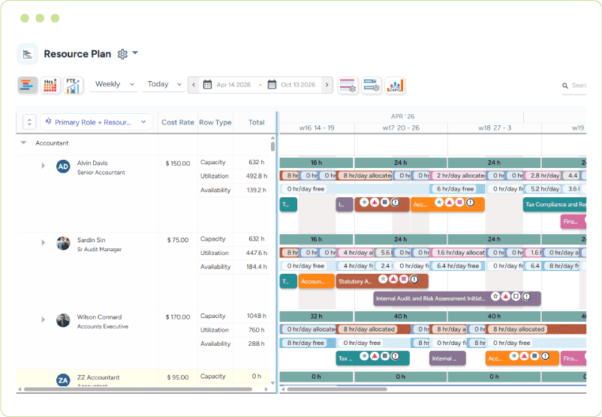Edit the Oct 13 2026 end date

[x=298, y=85]
